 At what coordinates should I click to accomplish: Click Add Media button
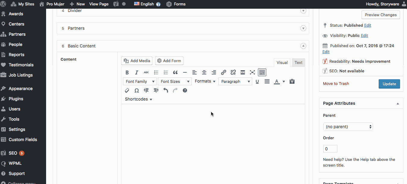pos(137,61)
